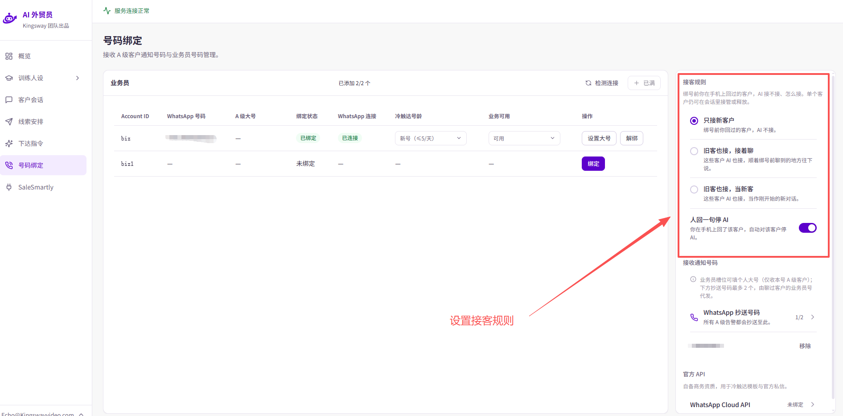Click the 未绑定 label beside WhatsApp Cloud API
Image resolution: width=843 pixels, height=416 pixels.
click(x=795, y=405)
